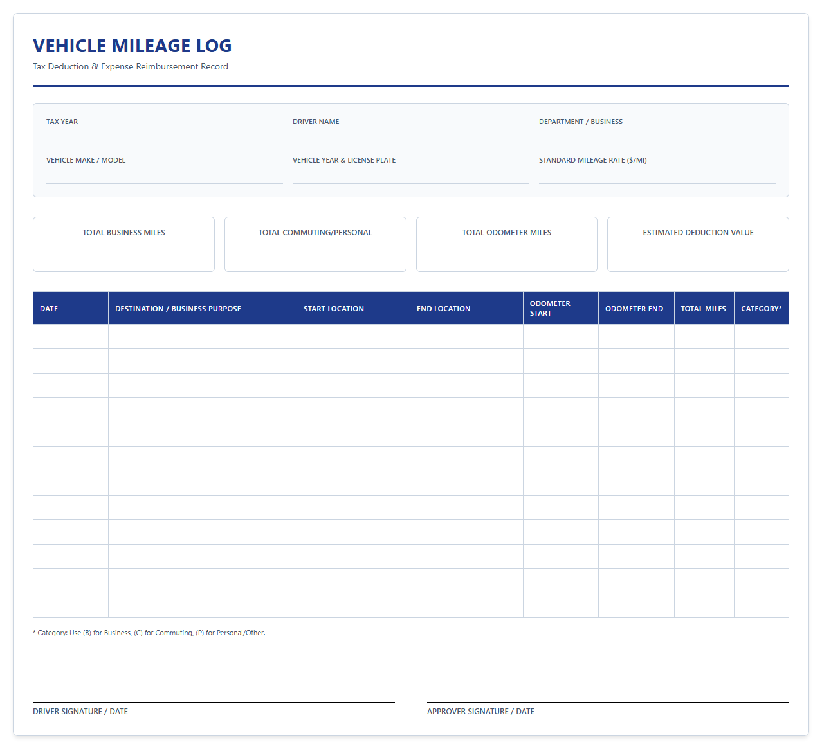Click the Estimated Deduction Value box
The image size is (822, 749).
coord(698,244)
